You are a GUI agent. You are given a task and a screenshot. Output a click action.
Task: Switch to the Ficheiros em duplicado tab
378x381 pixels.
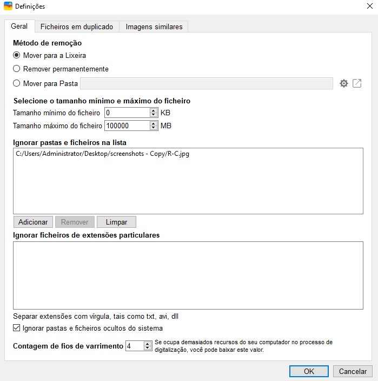point(77,27)
